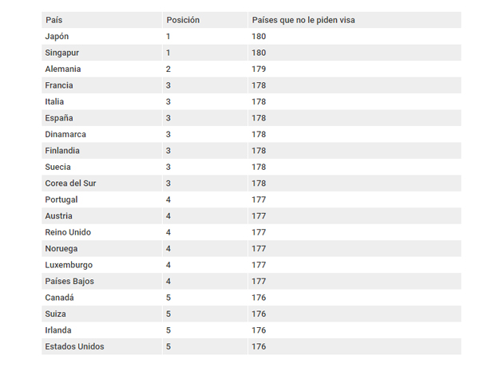
Task: Click the Posición column header
Action: point(183,20)
